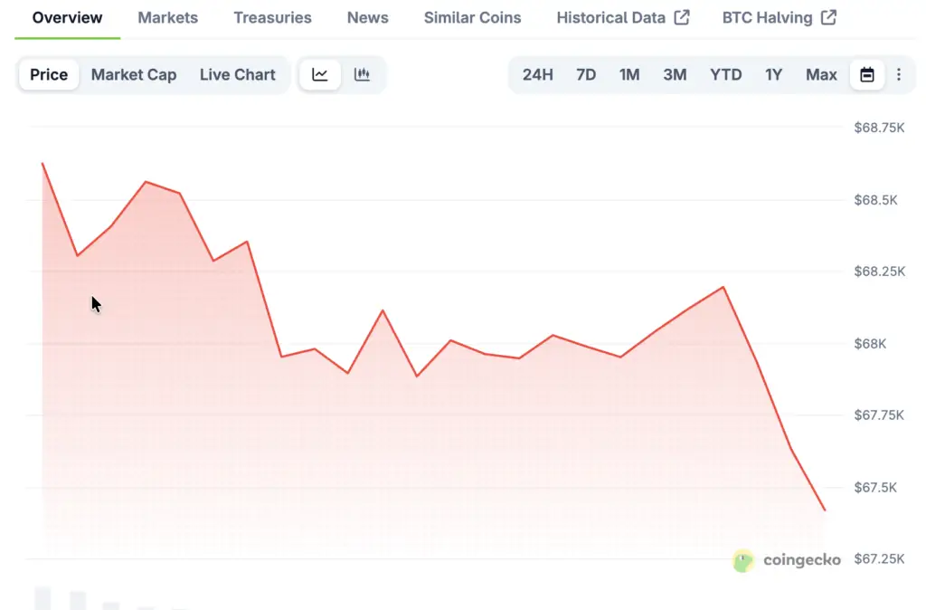Show the Max time range

pyautogui.click(x=821, y=75)
